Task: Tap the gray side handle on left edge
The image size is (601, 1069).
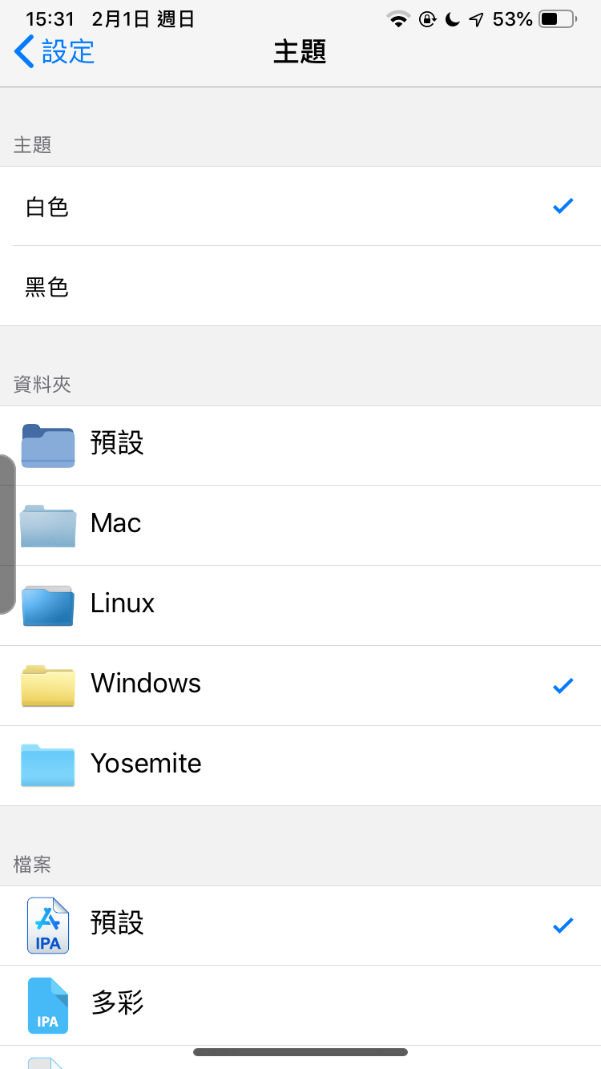Action: point(7,534)
